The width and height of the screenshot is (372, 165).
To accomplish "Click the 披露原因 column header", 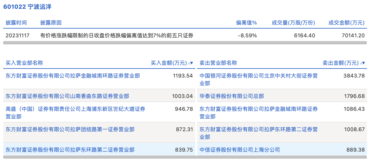I will pyautogui.click(x=51, y=23).
